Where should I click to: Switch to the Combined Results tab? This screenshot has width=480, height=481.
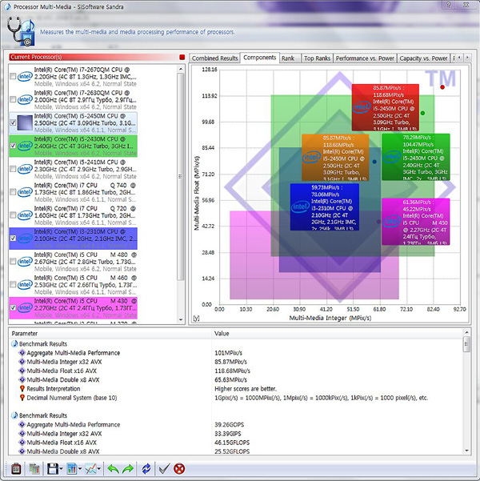click(214, 58)
